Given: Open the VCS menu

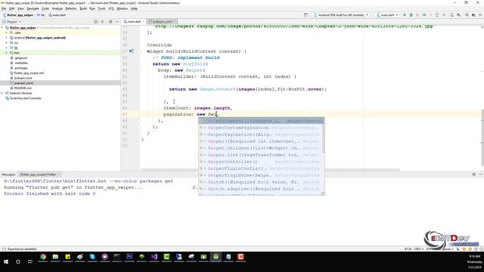Looking at the screenshot, I should (111, 8).
